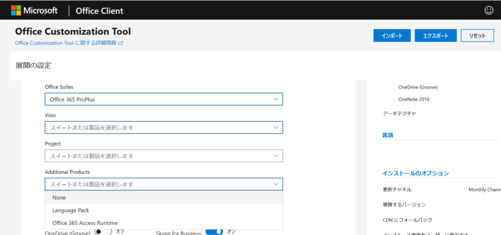Click OneNote 2016 in the summary panel
501x235 pixels.
point(414,99)
